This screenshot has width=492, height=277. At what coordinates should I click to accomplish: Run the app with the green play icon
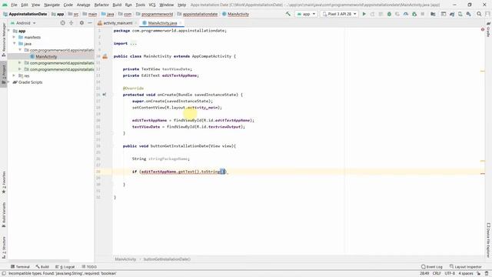coord(364,14)
